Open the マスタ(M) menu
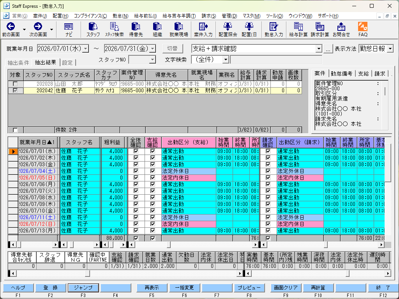This screenshot has width=399, height=299. (x=251, y=16)
